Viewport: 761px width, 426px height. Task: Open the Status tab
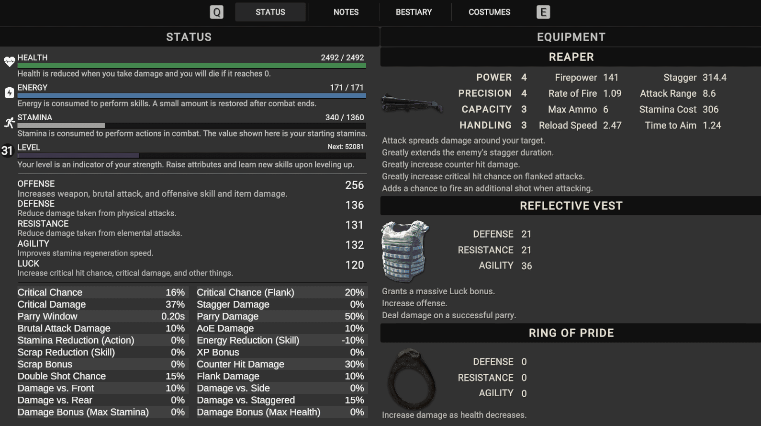pos(270,12)
